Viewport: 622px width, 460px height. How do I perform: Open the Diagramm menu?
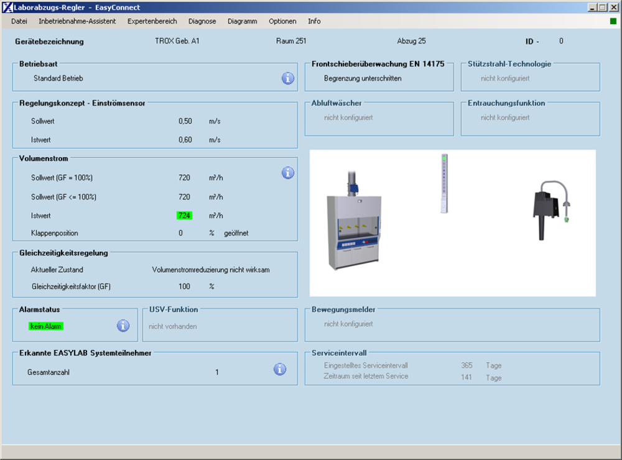(x=242, y=21)
